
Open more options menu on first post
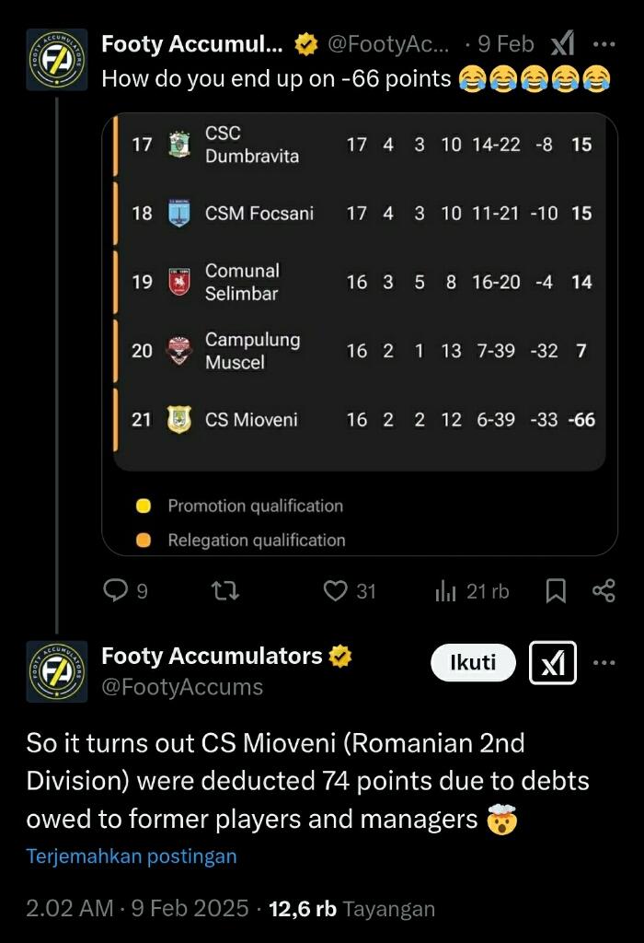click(604, 43)
